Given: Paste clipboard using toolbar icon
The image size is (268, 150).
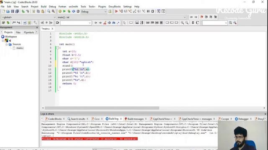Looking at the screenshot, I should tap(43, 11).
